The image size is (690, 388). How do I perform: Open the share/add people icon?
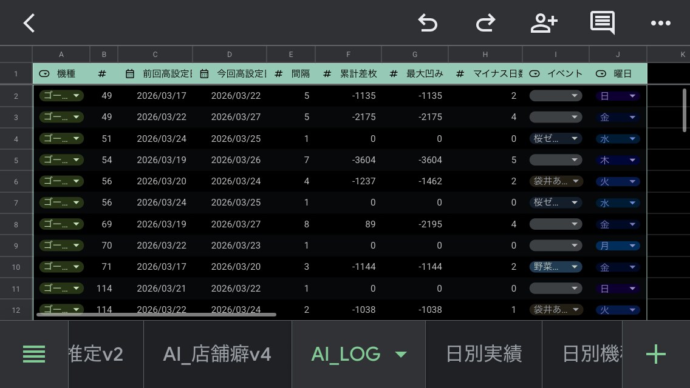[x=544, y=23]
